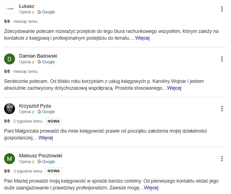This screenshot has height=194, width=231.
Task: Expand Mateusz Pocztowski's review with Więcej
Action: (151, 188)
